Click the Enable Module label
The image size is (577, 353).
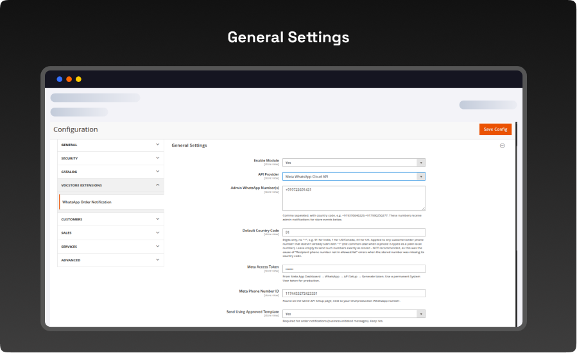[x=266, y=161]
